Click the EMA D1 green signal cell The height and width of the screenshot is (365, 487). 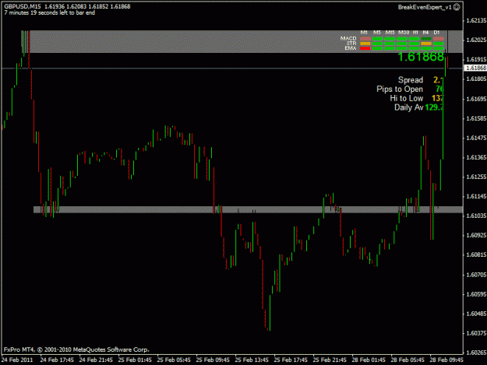pos(439,48)
